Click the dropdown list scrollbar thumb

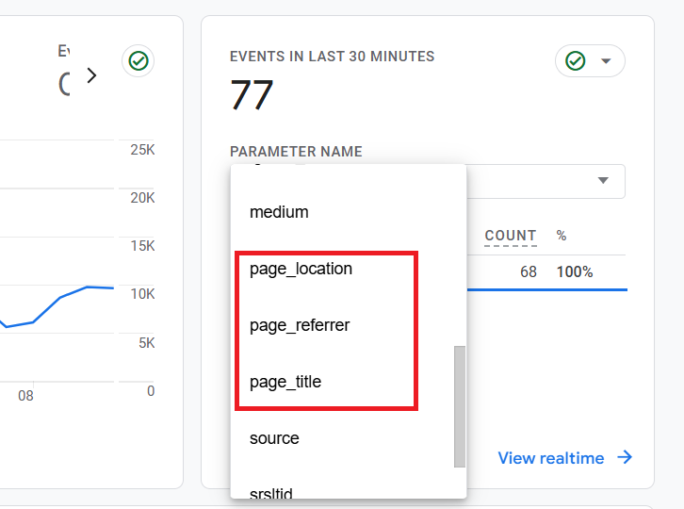point(460,405)
